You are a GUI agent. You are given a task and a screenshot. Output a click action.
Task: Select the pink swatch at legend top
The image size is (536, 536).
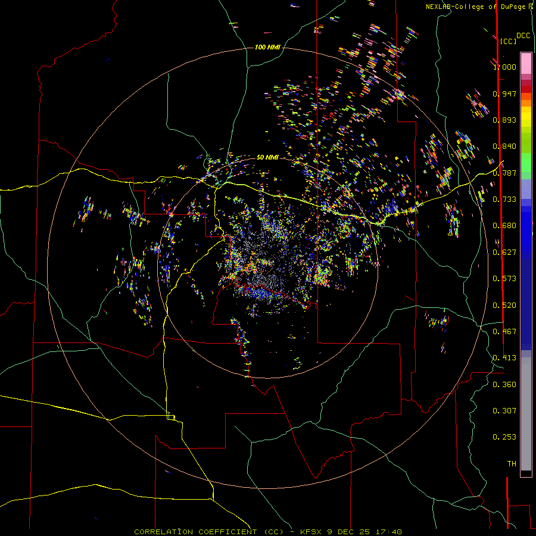coord(526,64)
